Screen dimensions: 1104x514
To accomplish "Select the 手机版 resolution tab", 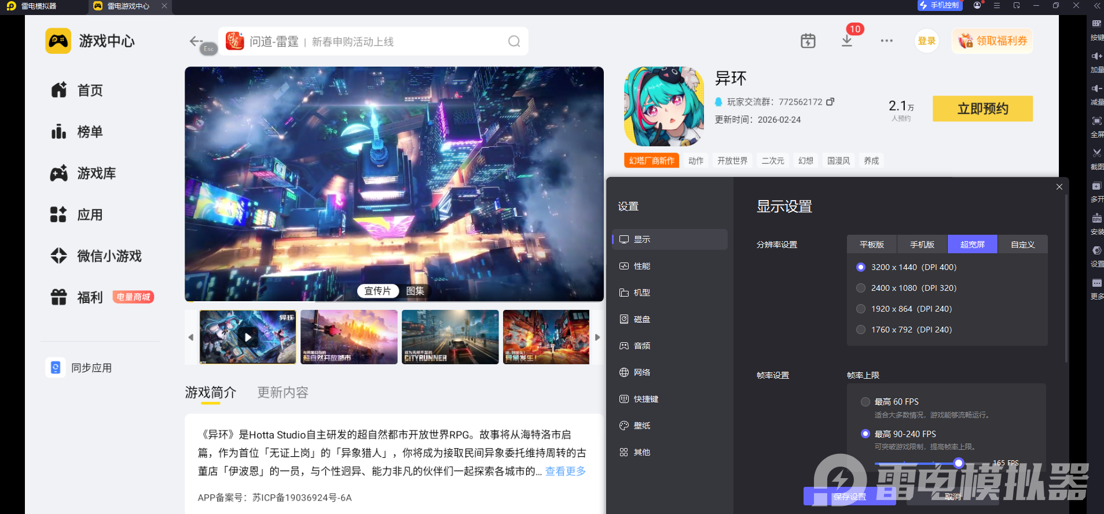I will click(x=922, y=245).
